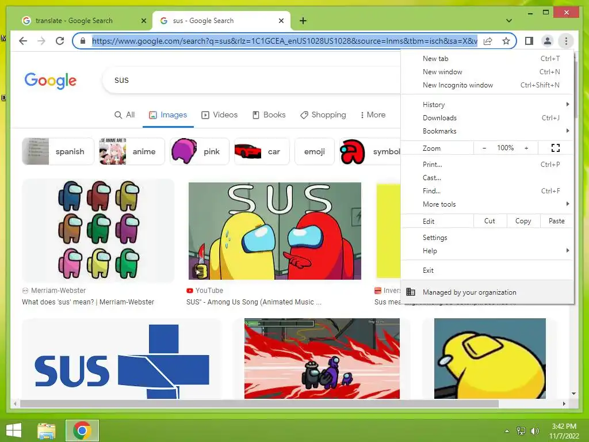
Task: Click the Paste button in Edit row
Action: [556, 221]
